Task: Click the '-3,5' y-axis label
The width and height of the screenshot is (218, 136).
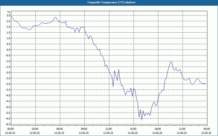Action: 8,90
